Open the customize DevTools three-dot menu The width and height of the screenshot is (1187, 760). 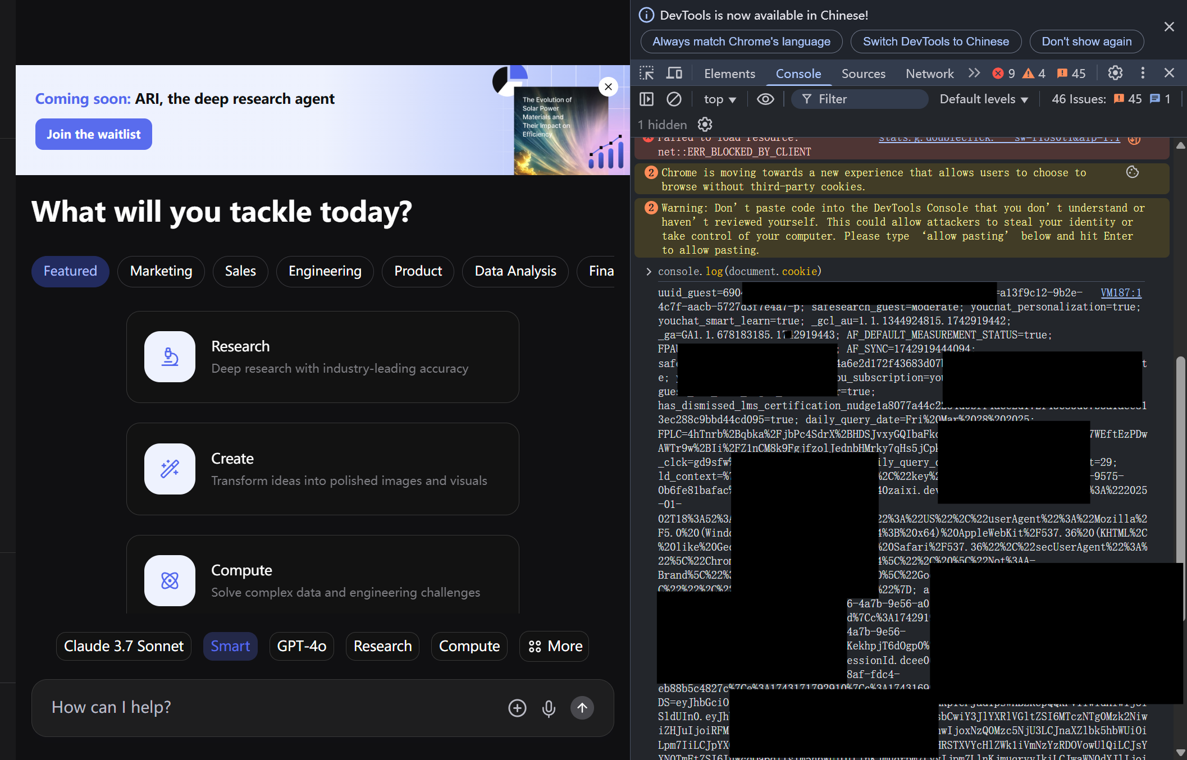click(x=1143, y=73)
